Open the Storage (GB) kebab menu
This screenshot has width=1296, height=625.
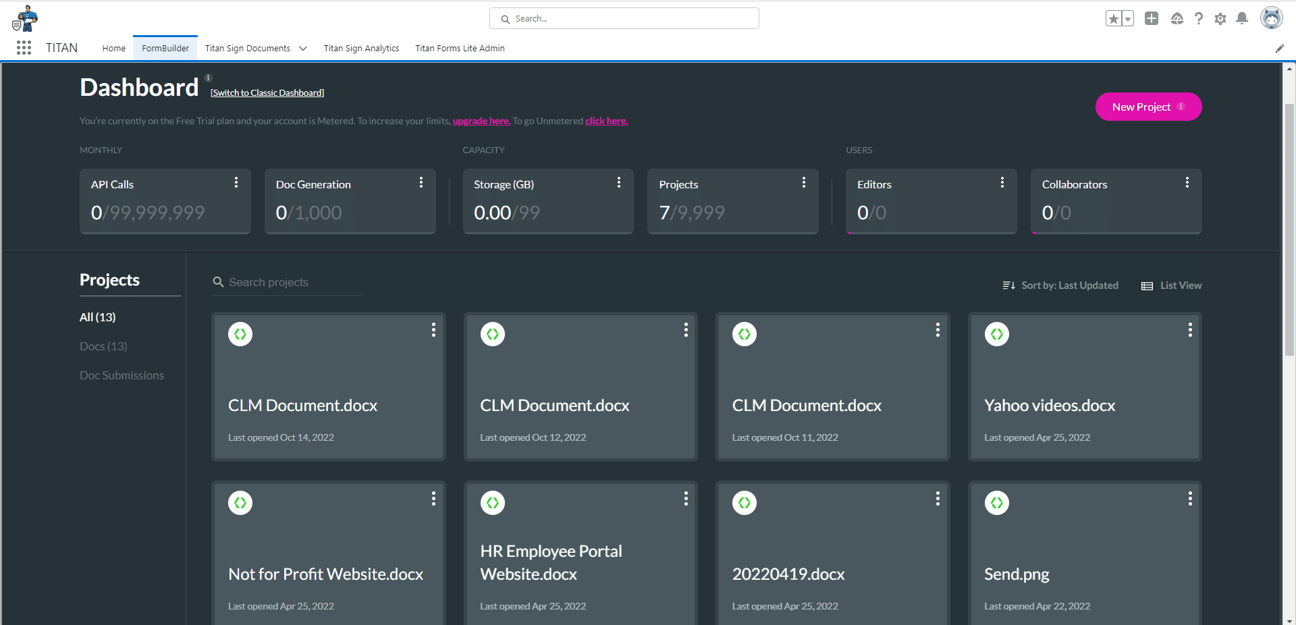coord(619,182)
